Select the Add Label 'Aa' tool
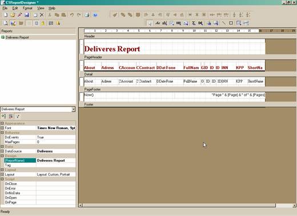This screenshot has width=297, height=216. click(158, 23)
